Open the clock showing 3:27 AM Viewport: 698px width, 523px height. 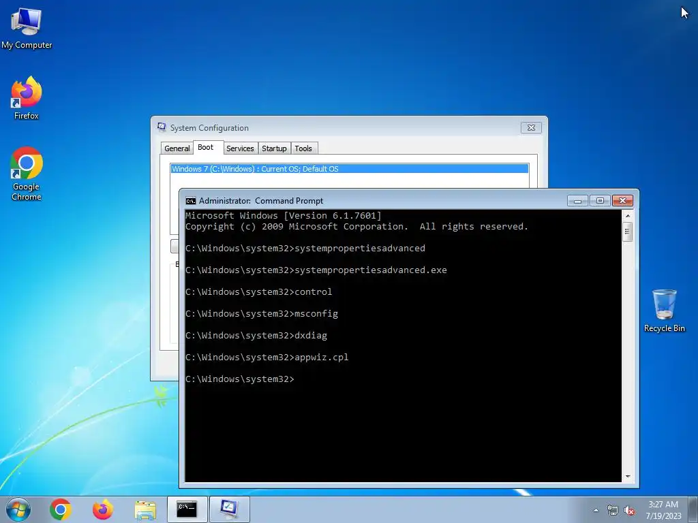pyautogui.click(x=663, y=509)
